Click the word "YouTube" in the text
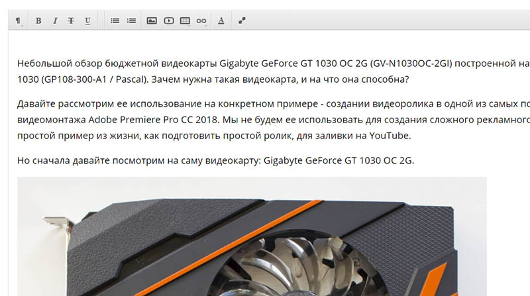This screenshot has height=296, width=530. [x=389, y=136]
